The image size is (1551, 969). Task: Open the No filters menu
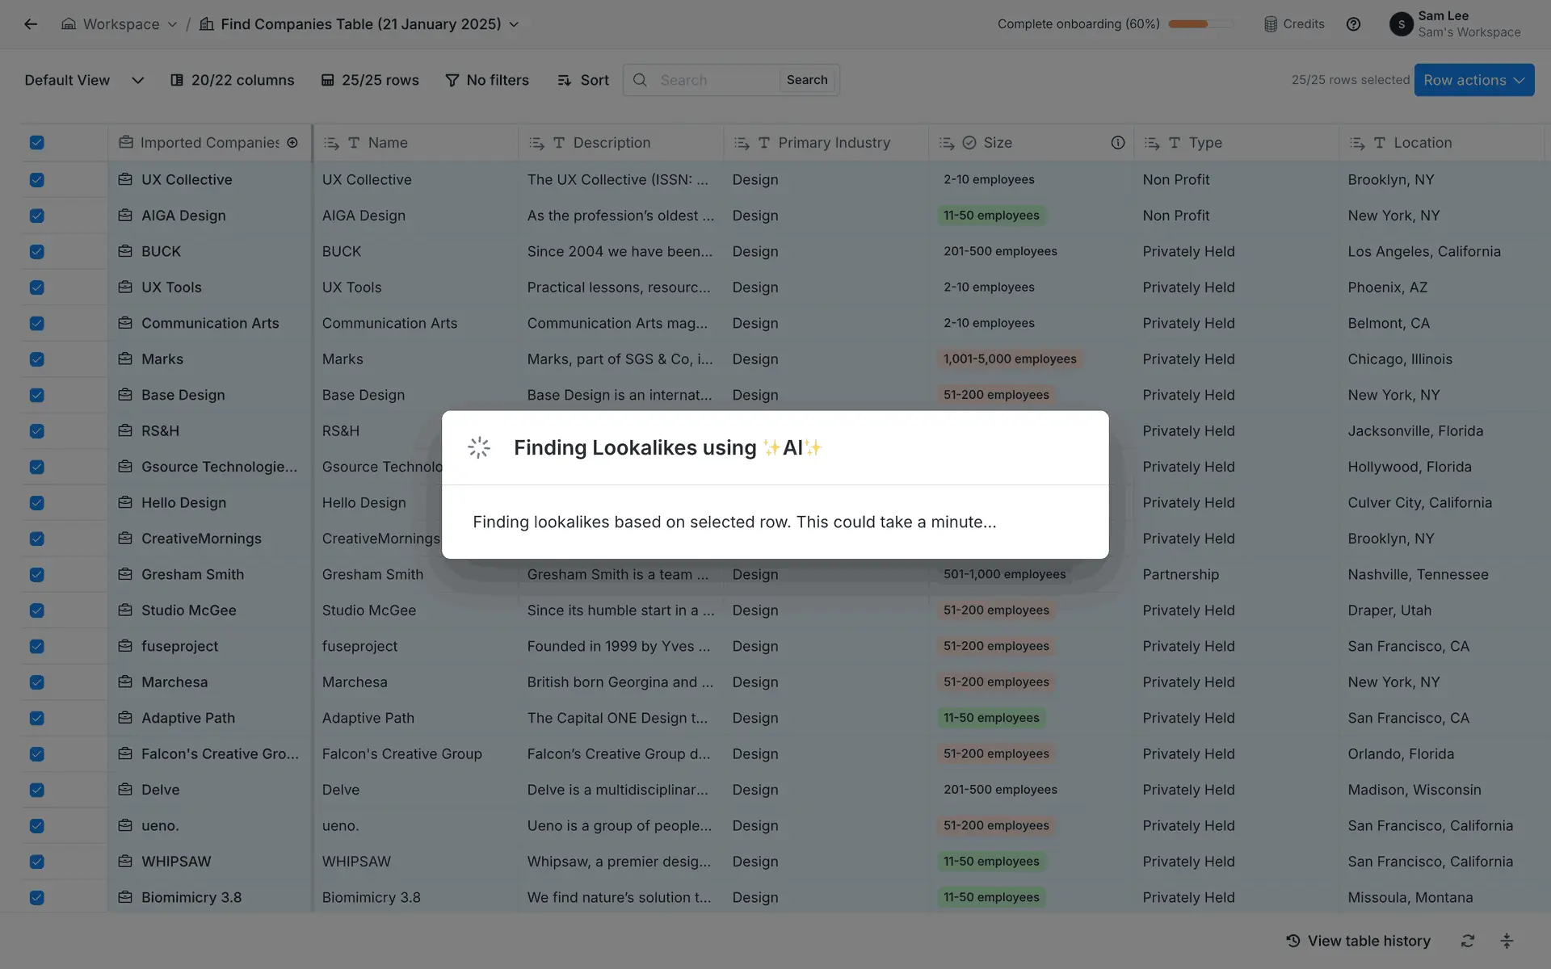pyautogui.click(x=487, y=80)
